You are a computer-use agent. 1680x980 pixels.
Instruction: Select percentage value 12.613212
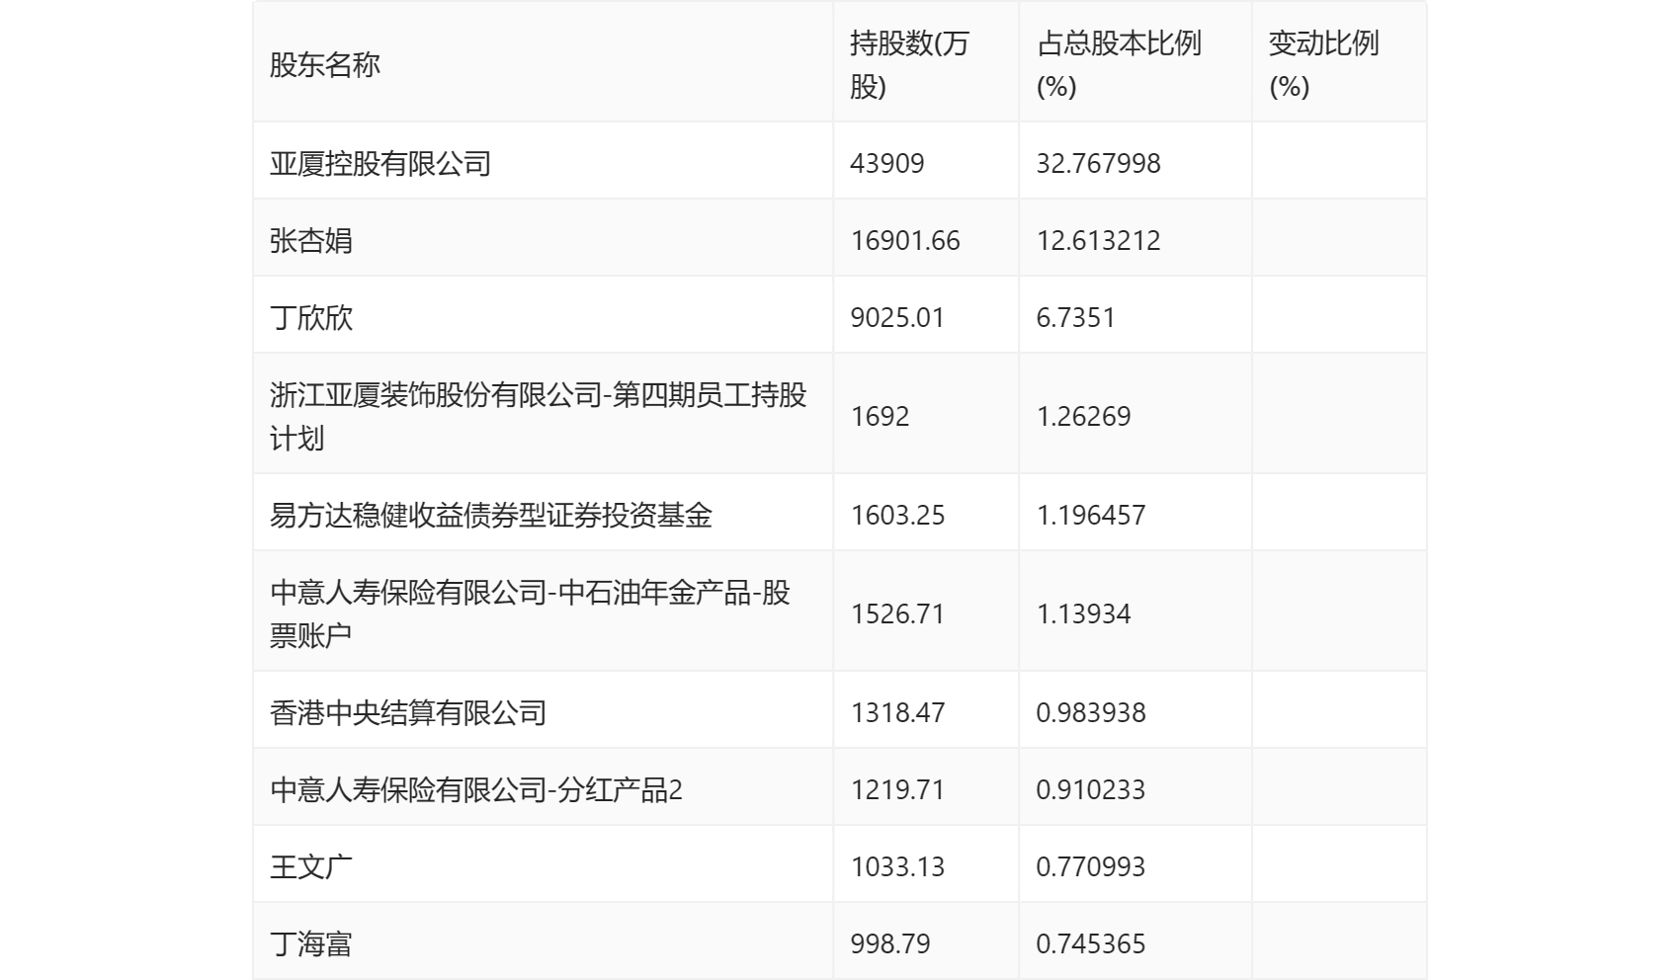(x=1098, y=241)
